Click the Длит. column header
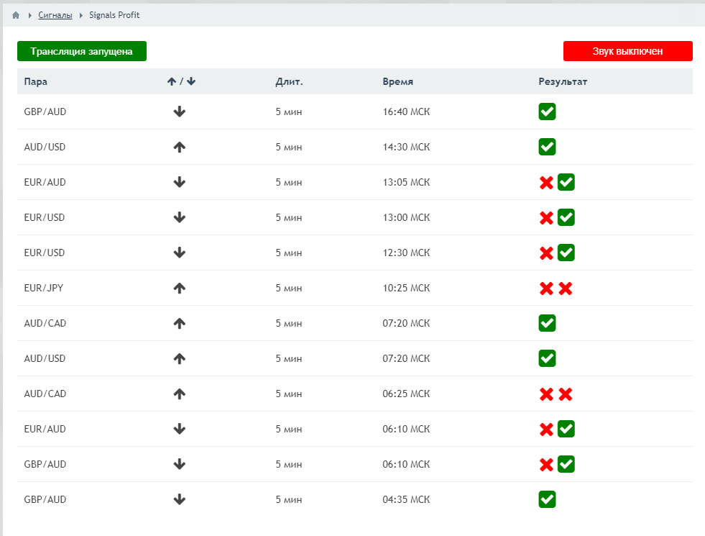 289,81
